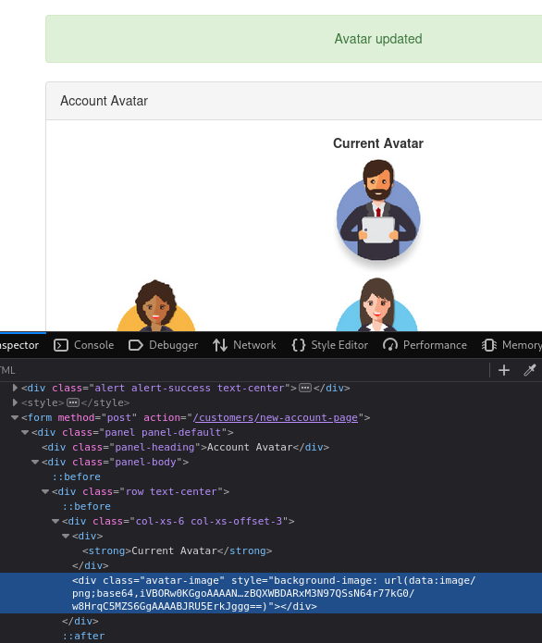
Task: Choose the curly-haired woman avatar
Action: [155, 306]
